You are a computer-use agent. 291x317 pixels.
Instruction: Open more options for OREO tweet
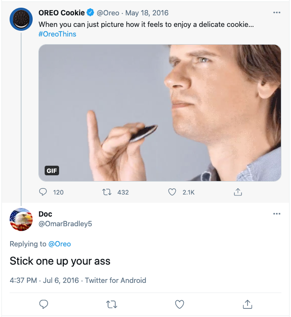pyautogui.click(x=277, y=12)
